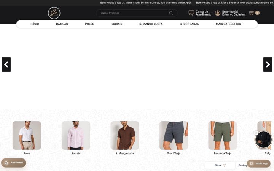
Task: Open the INÍCIO menu item
Action: (x=35, y=24)
